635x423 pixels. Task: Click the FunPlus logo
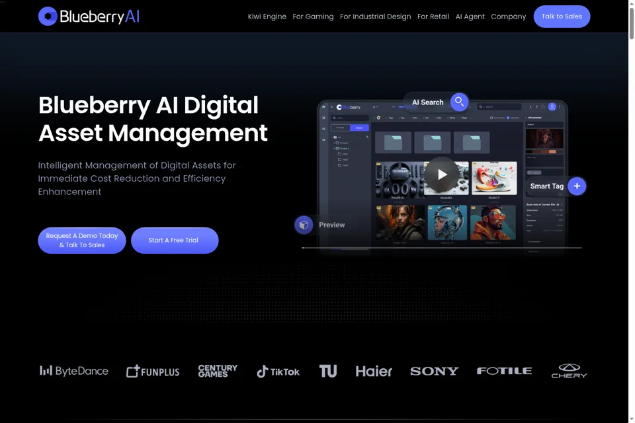pyautogui.click(x=153, y=371)
